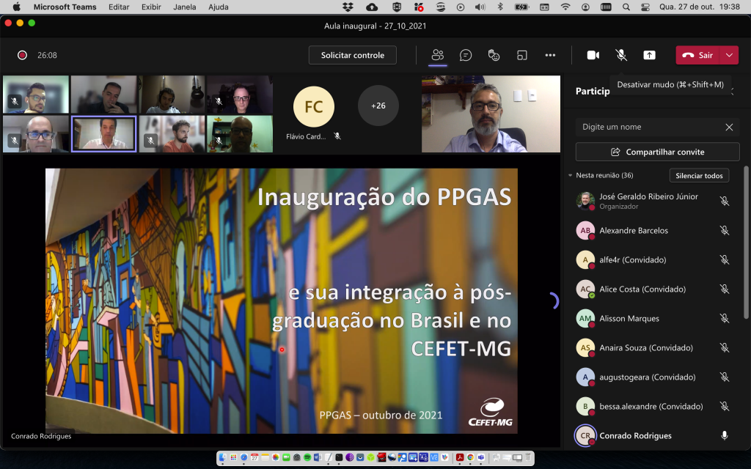Click the battery icon in menu bar
Screen dimensions: 751x469
[521, 7]
